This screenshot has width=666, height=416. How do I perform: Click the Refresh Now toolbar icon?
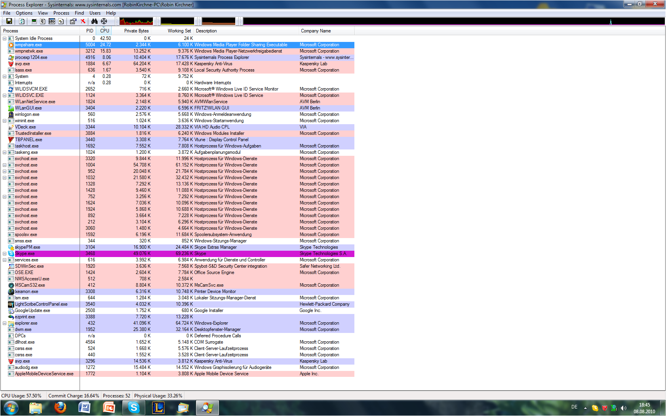(22, 21)
